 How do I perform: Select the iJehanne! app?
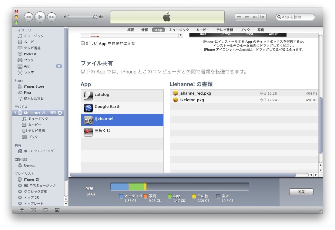point(122,120)
